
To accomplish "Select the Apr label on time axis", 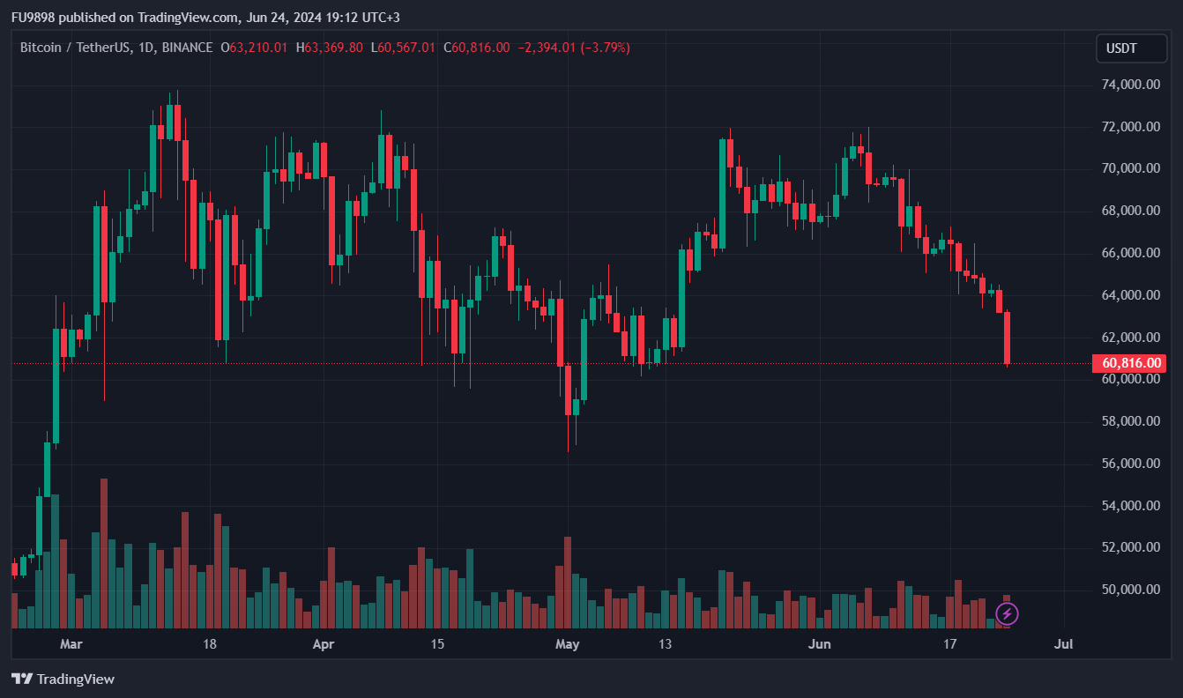I will coord(324,644).
